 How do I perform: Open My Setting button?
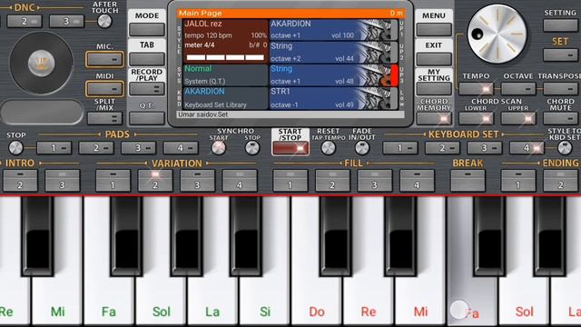click(x=434, y=89)
